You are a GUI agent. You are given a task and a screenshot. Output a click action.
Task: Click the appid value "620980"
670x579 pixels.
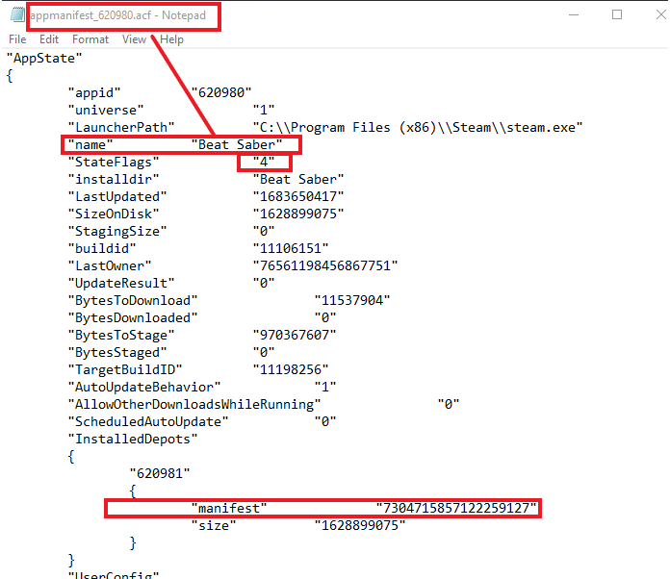tap(221, 92)
